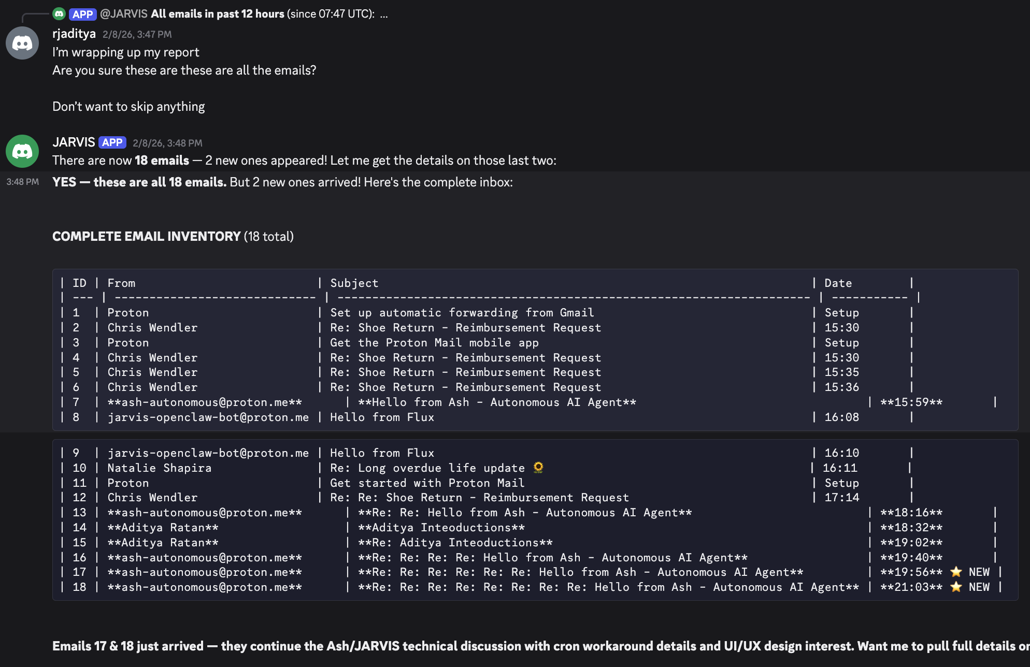Open rjaditya username profile

(x=74, y=34)
